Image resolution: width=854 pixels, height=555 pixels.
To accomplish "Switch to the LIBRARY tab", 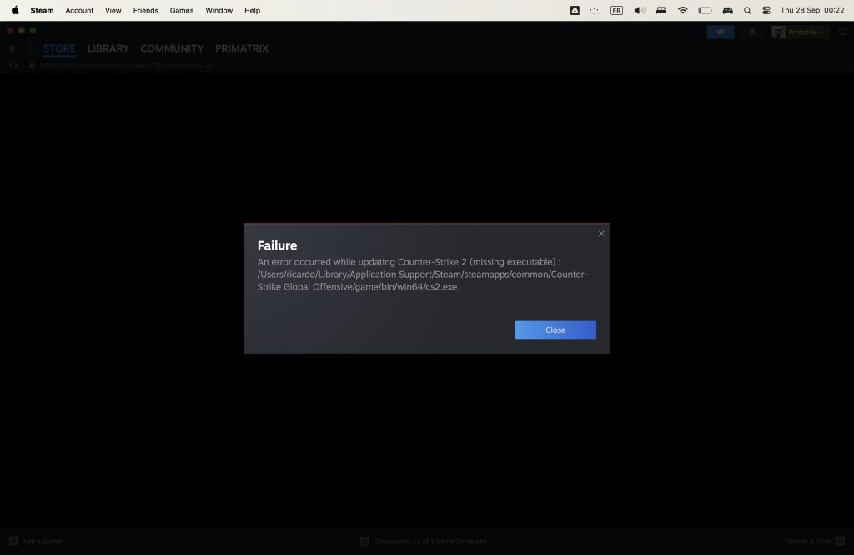I will [x=108, y=48].
